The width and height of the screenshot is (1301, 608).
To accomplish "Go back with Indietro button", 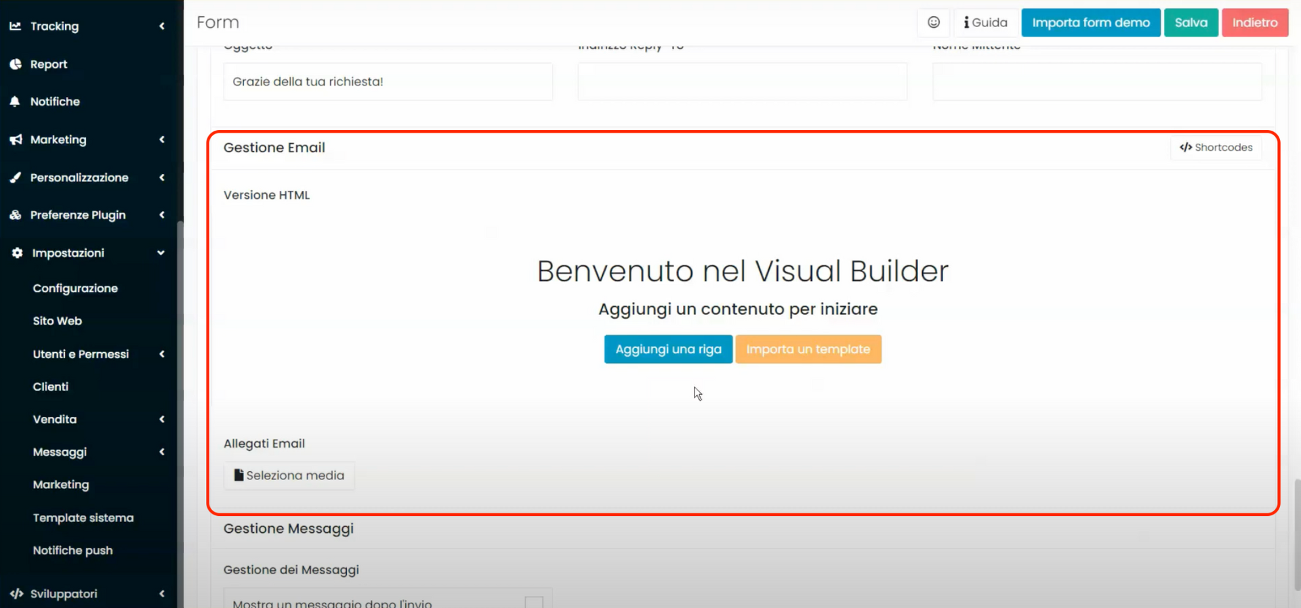I will 1255,22.
